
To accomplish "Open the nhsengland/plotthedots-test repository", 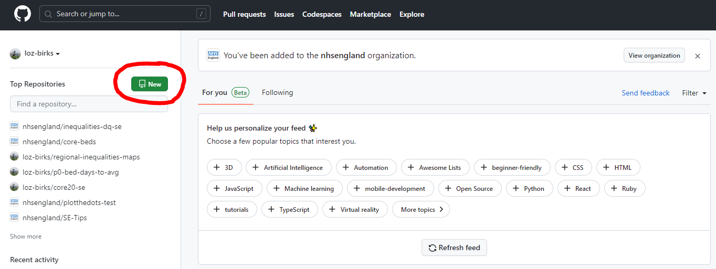I will tap(69, 202).
